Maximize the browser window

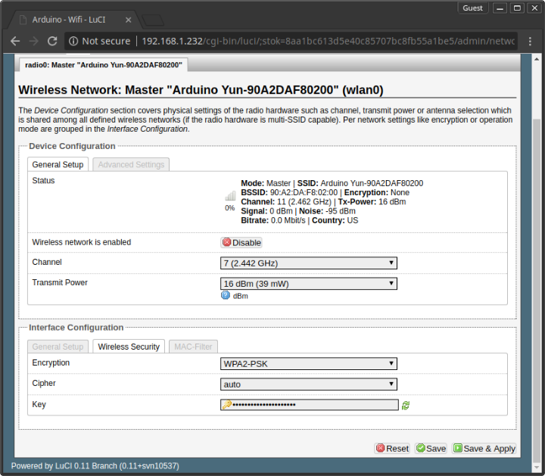click(517, 8)
